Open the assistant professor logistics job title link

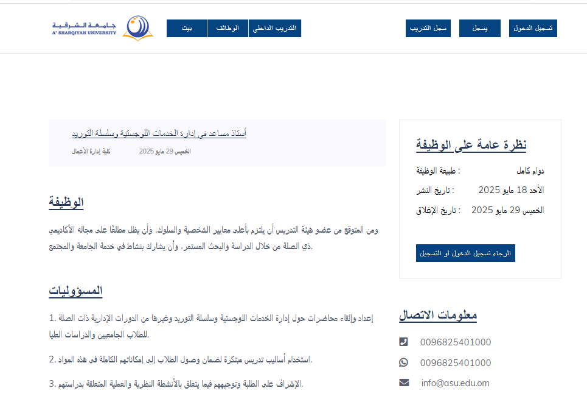tap(159, 133)
